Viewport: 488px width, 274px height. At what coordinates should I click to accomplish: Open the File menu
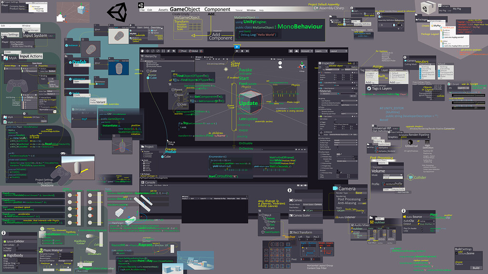click(142, 10)
